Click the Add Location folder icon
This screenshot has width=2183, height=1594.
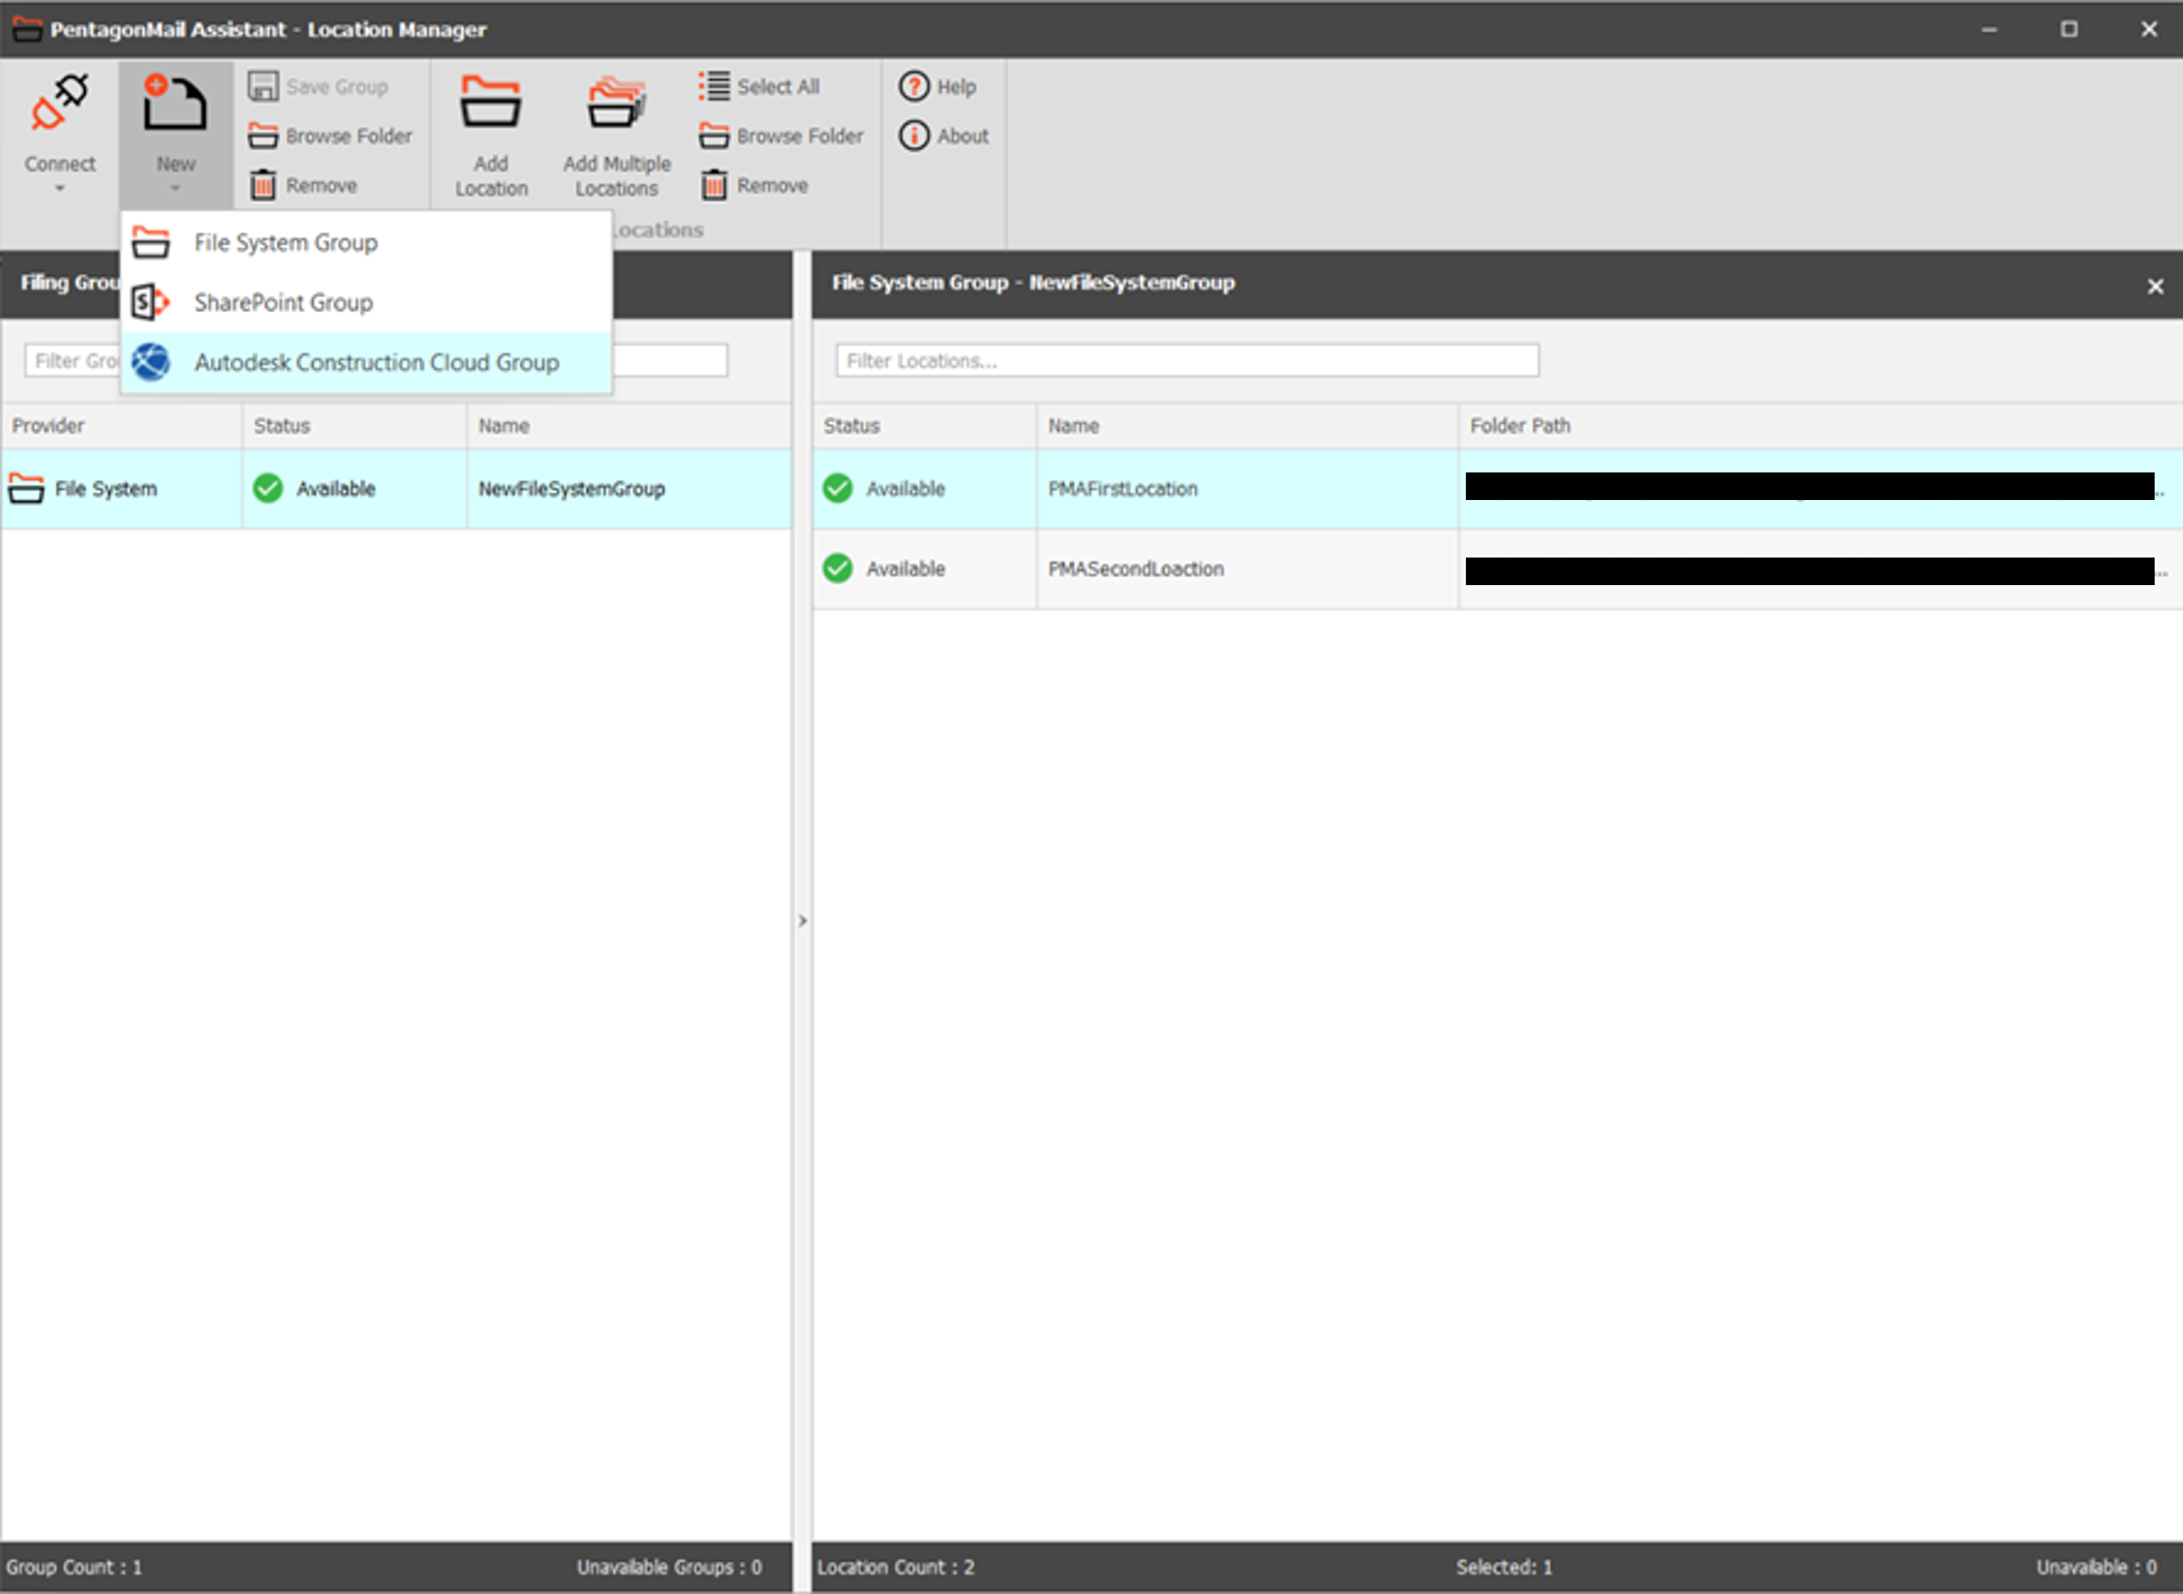coord(490,103)
